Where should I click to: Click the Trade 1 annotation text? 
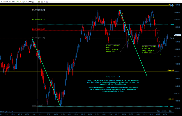(x=113, y=82)
